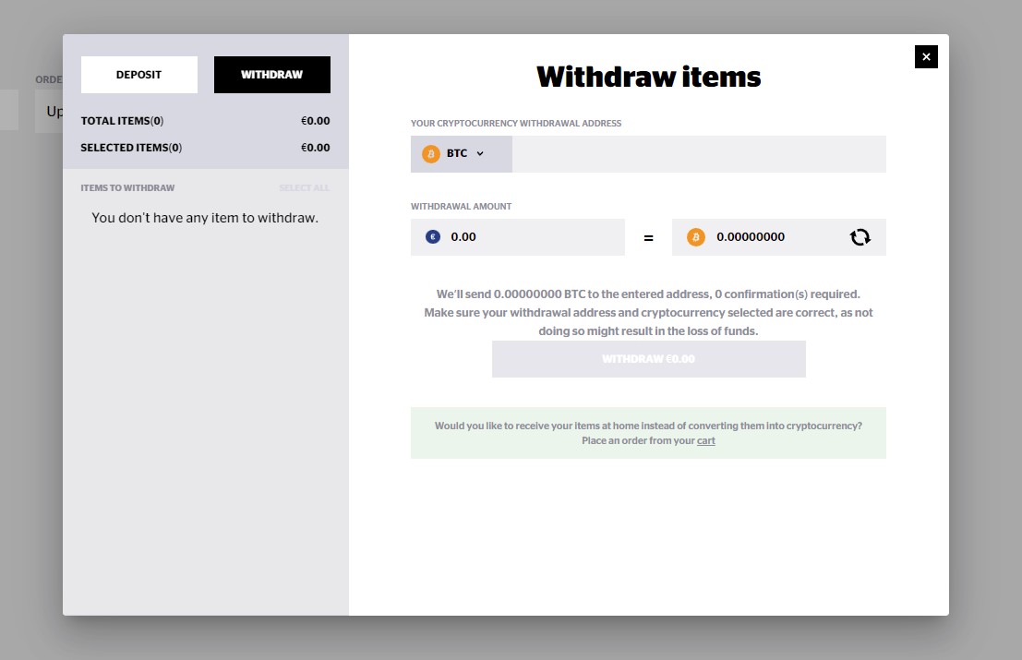Screen dimensions: 1022x660
Task: Click the Bitcoin icon beside 0.00000000
Action: point(696,237)
